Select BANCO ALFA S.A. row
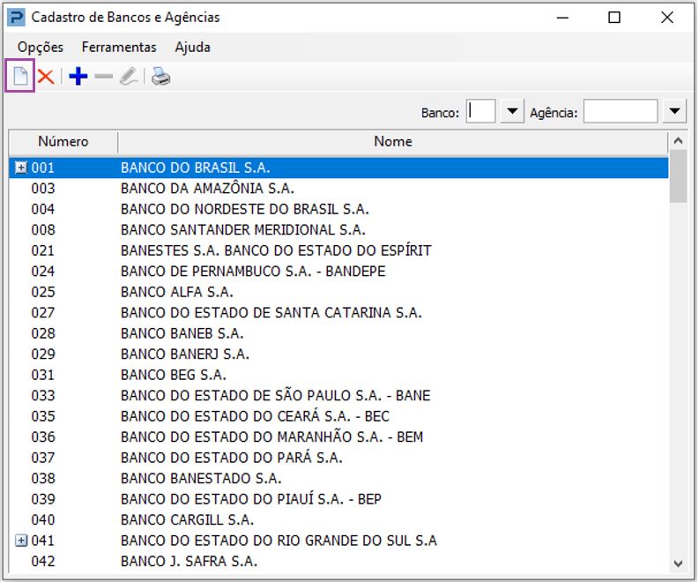Viewport: 699px width, 582px height. 338,292
